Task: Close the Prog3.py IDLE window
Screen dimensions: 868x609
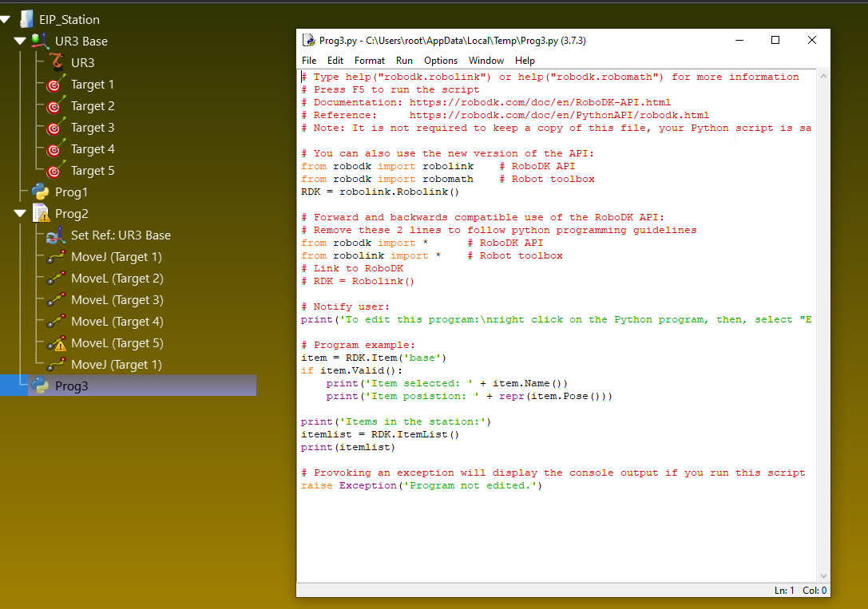Action: pyautogui.click(x=811, y=40)
